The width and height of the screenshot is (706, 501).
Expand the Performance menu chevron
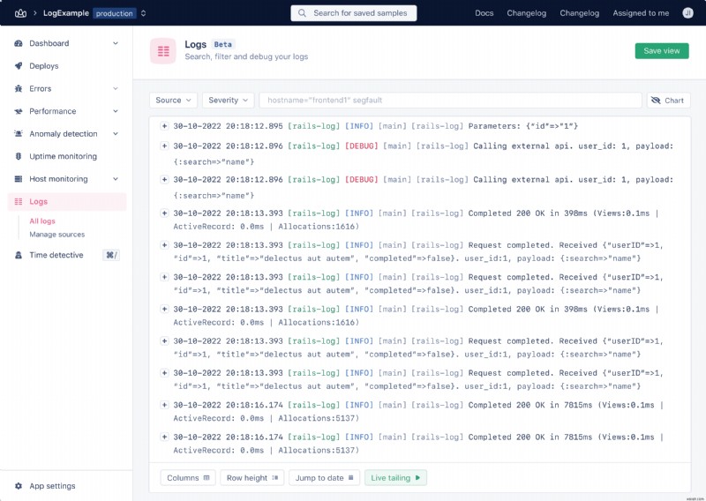[x=116, y=111]
